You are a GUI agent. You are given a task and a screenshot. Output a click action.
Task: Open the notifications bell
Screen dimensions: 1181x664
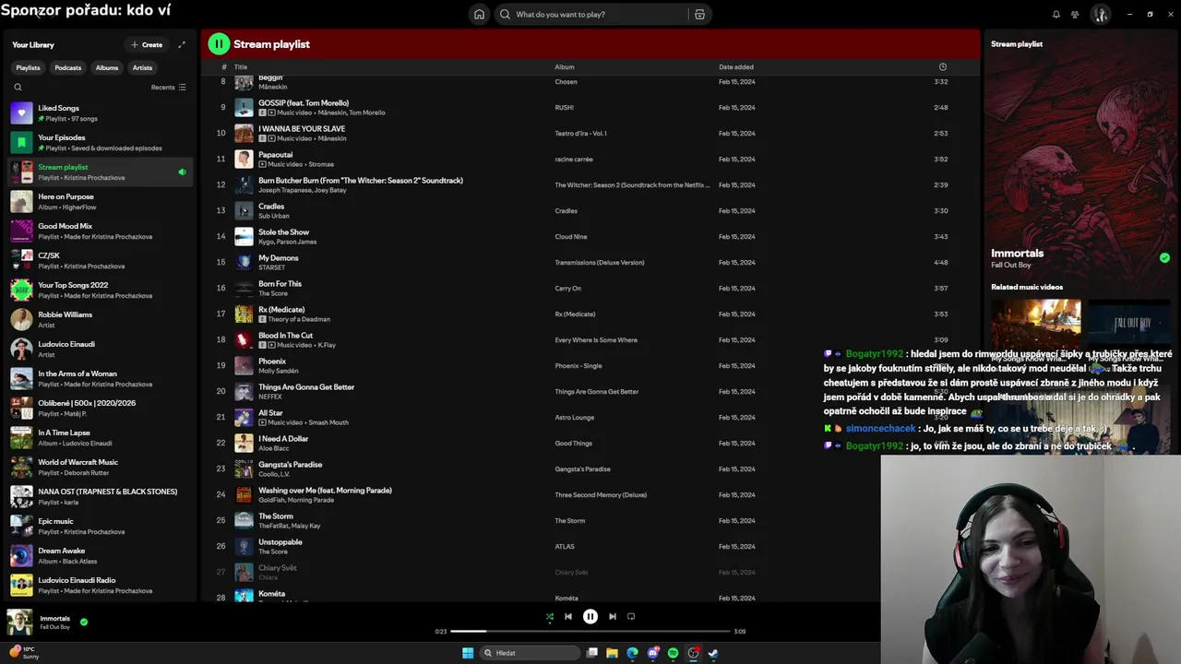pyautogui.click(x=1056, y=15)
